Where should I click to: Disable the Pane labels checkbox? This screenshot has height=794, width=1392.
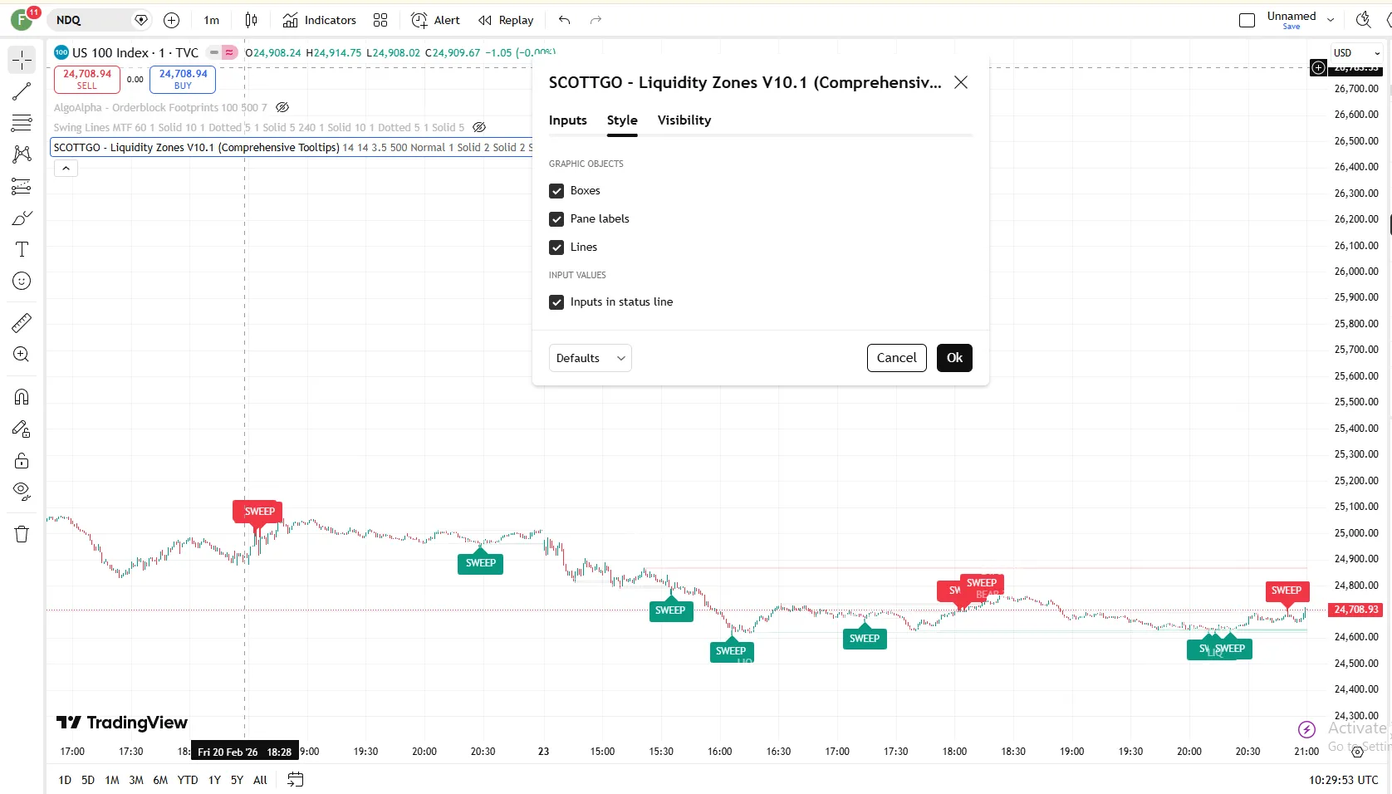coord(556,219)
